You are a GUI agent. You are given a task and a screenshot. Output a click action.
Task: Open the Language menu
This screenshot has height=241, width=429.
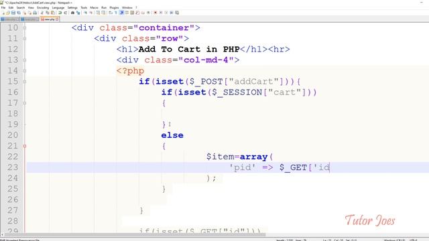(x=58, y=7)
